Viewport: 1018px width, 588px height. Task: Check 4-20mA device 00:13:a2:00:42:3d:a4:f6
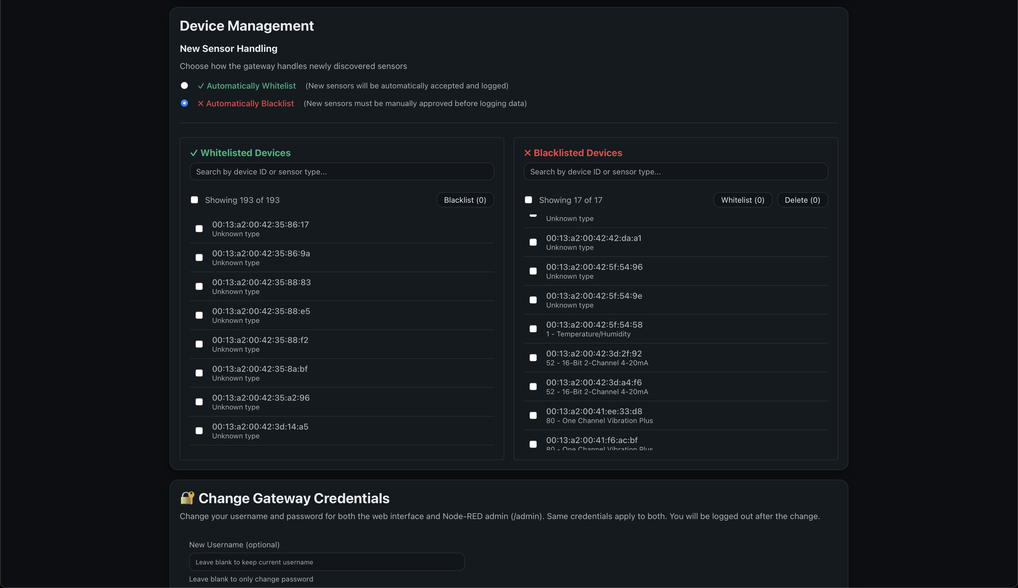point(533,387)
